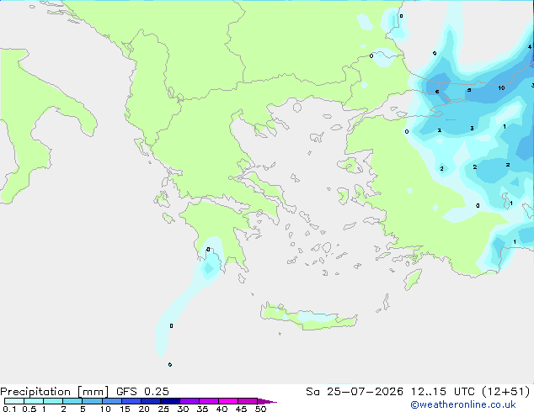Viewport: 534px width, 412px height.
Task: Click the legend scale label '50'
Action: pos(261,409)
